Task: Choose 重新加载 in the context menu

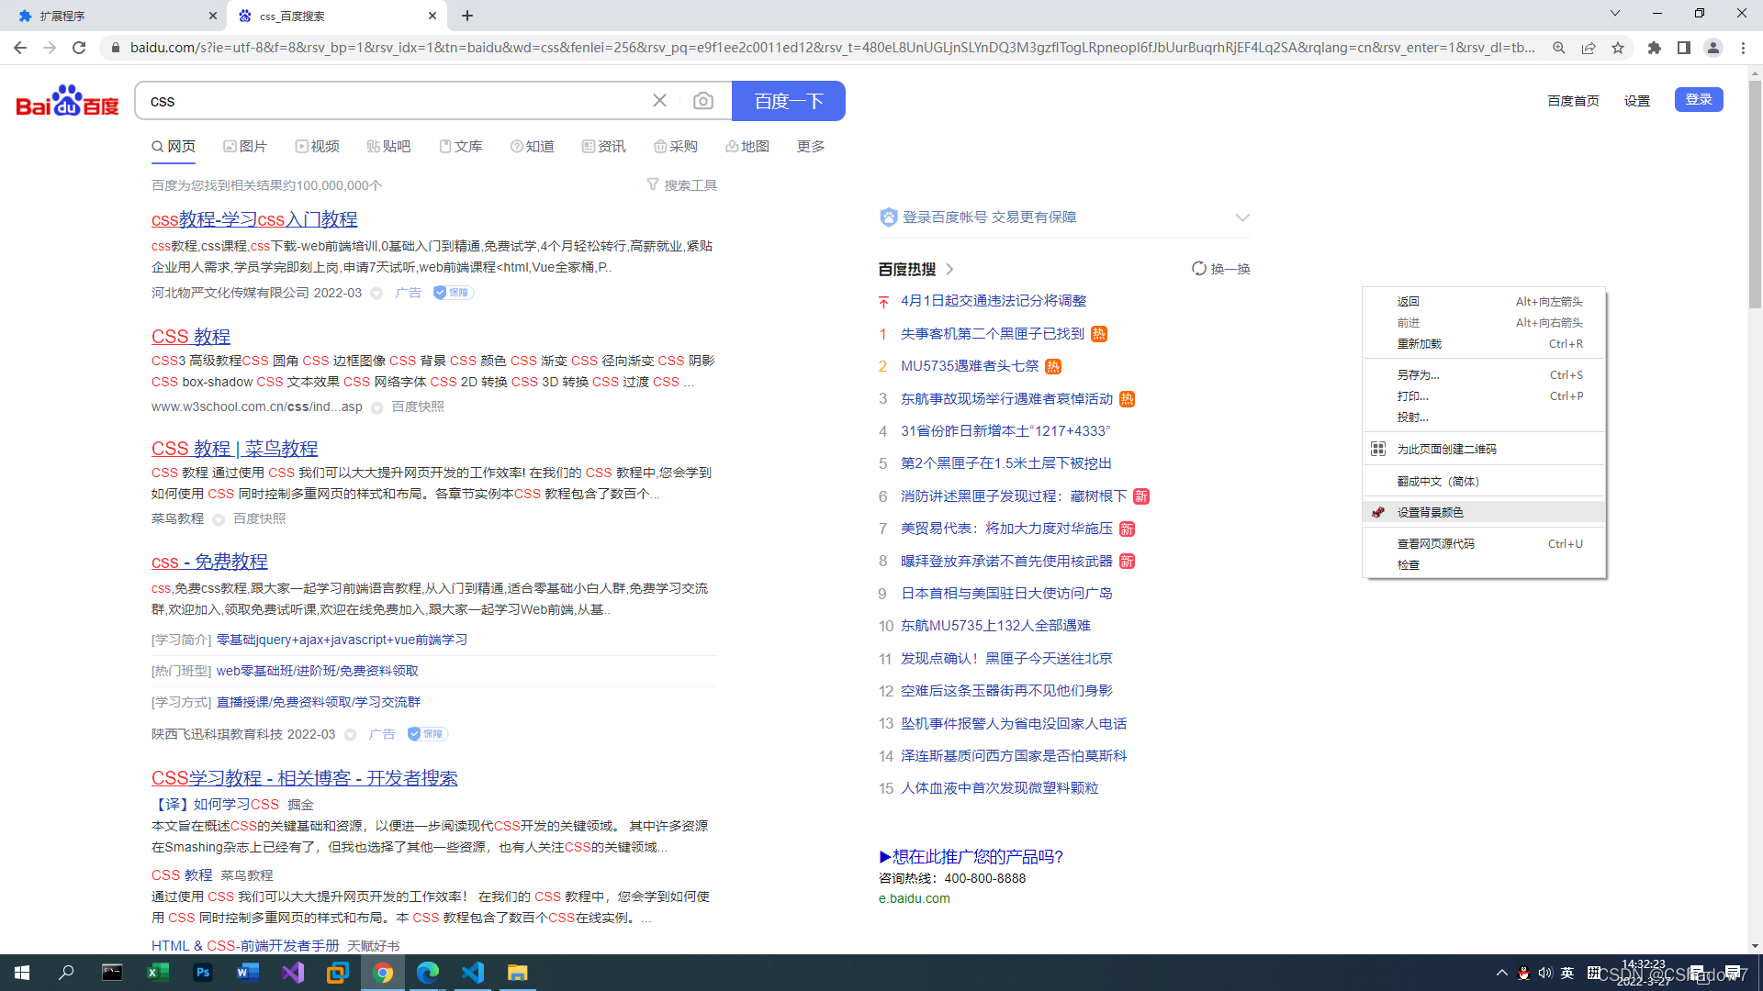Action: [1484, 344]
